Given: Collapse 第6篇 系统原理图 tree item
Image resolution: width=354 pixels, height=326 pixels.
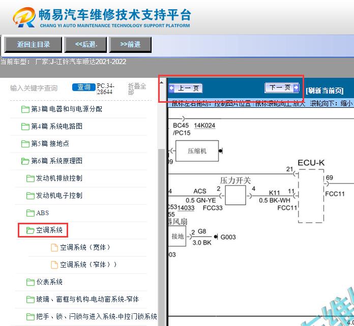Looking at the screenshot, I should 56,161.
